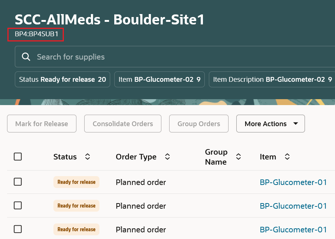Check the first planned order row

click(x=18, y=182)
